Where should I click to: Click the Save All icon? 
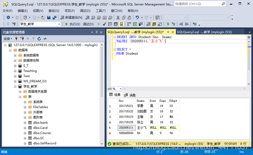[x=54, y=17]
